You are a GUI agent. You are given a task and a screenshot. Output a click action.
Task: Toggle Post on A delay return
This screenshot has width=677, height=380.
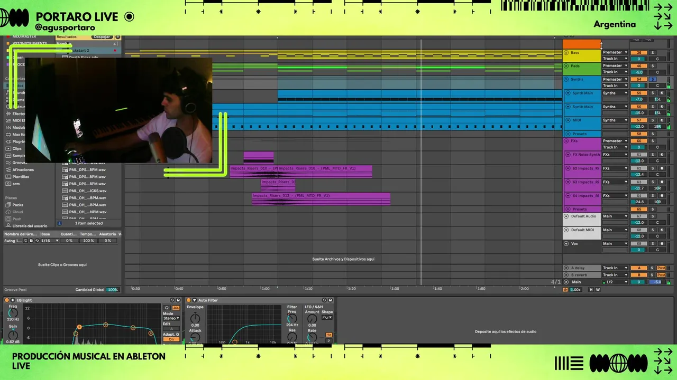[661, 268]
